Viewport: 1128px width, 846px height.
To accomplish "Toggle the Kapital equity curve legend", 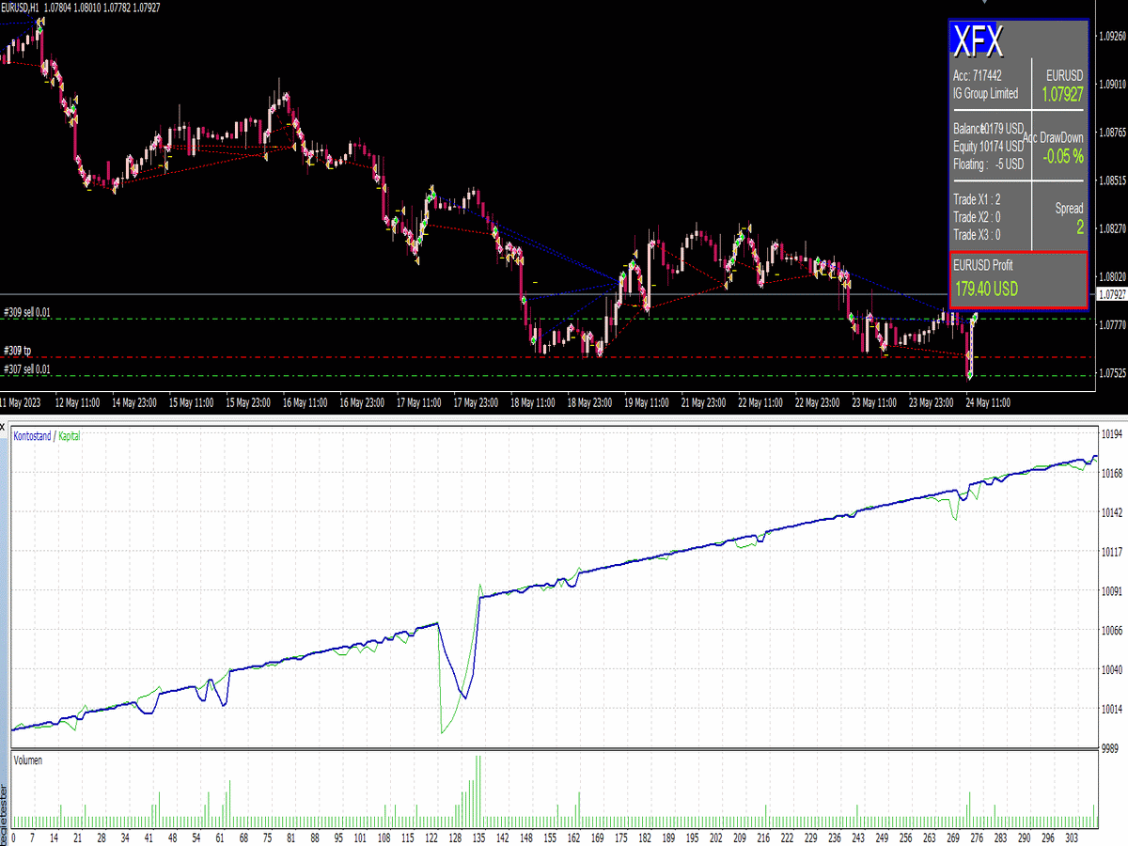I will 68,435.
